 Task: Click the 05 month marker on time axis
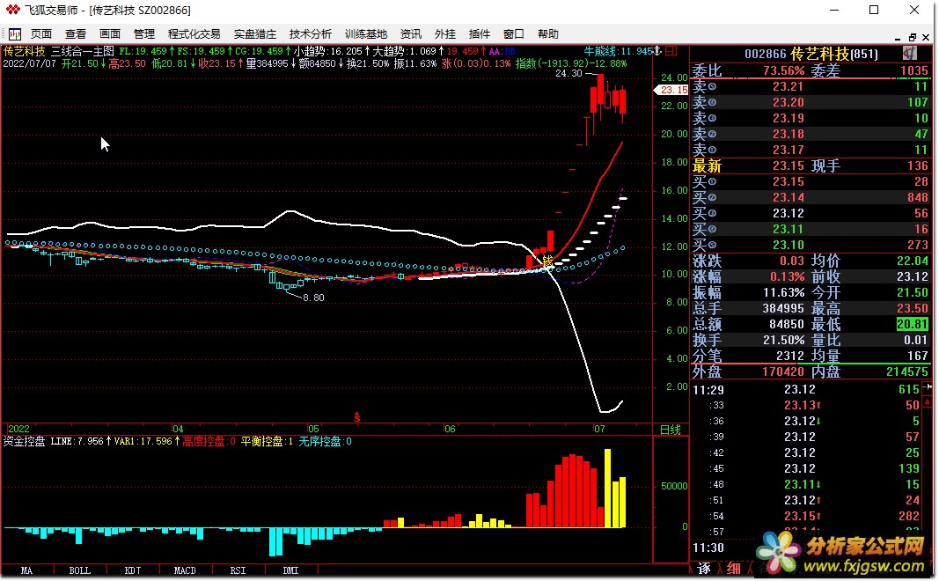pos(313,429)
